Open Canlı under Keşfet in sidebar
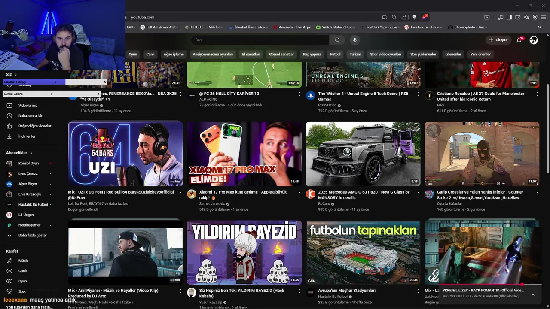Viewport: 550px width, 309px height. [22, 271]
